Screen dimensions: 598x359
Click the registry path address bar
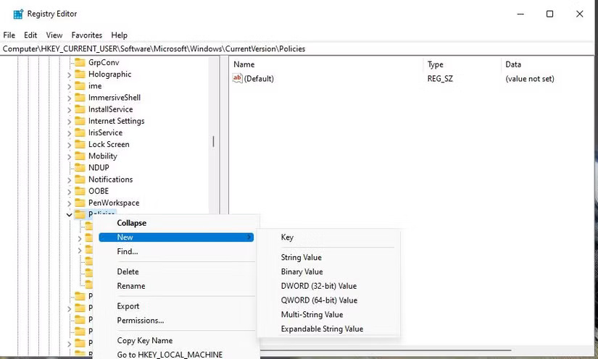point(299,48)
